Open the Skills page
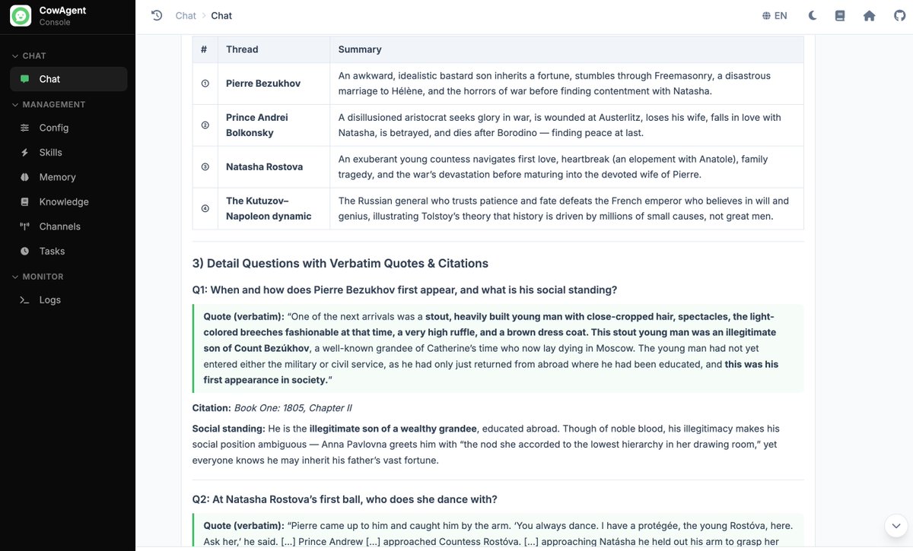This screenshot has height=551, width=913. pyautogui.click(x=68, y=153)
